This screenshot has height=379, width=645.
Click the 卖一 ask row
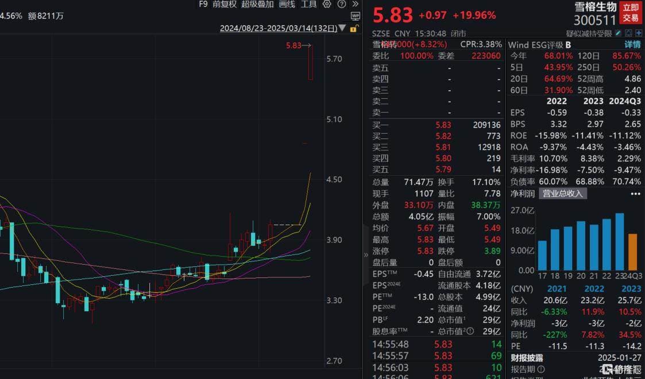[437, 112]
